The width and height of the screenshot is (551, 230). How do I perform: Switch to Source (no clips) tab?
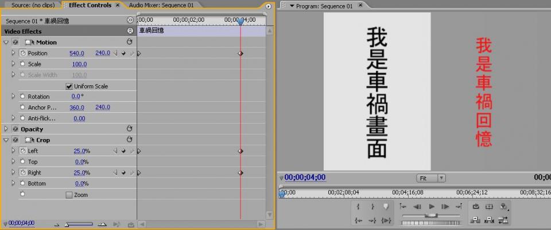coord(32,5)
